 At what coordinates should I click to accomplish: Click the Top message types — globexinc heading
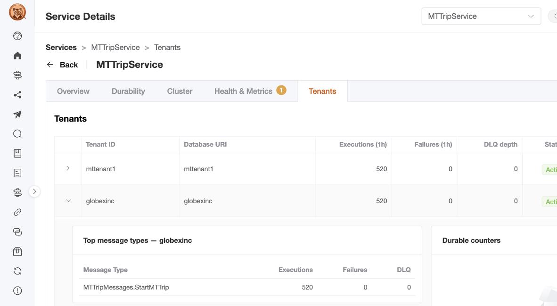tap(138, 240)
